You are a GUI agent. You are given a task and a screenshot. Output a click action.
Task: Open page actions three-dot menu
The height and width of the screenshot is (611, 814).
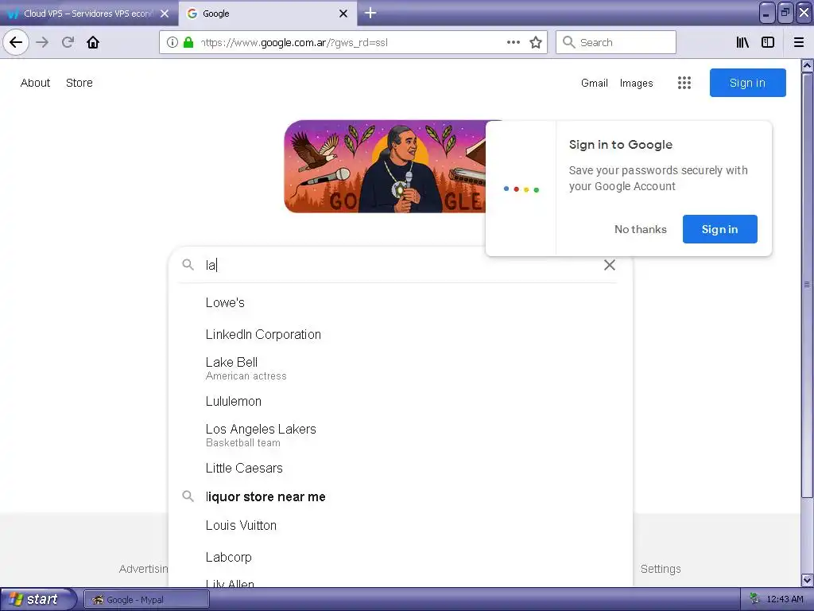pos(514,42)
